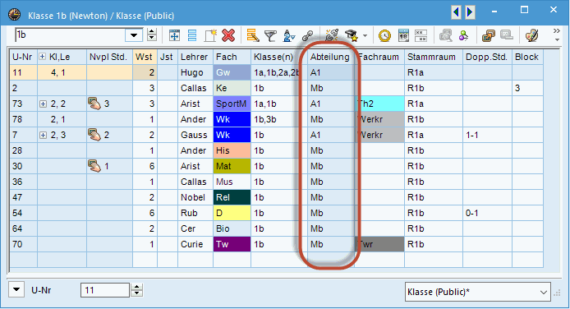Open dropdown arrow beside graduation cap icon
This screenshot has height=309, width=570.
365,35
